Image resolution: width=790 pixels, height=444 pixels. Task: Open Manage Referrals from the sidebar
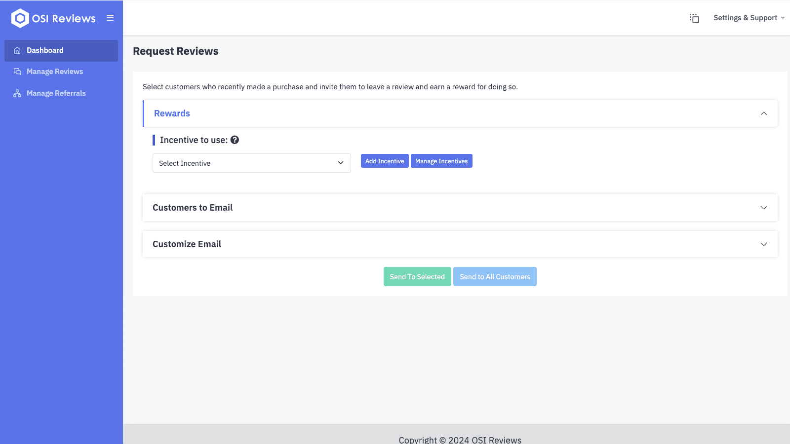coord(56,93)
